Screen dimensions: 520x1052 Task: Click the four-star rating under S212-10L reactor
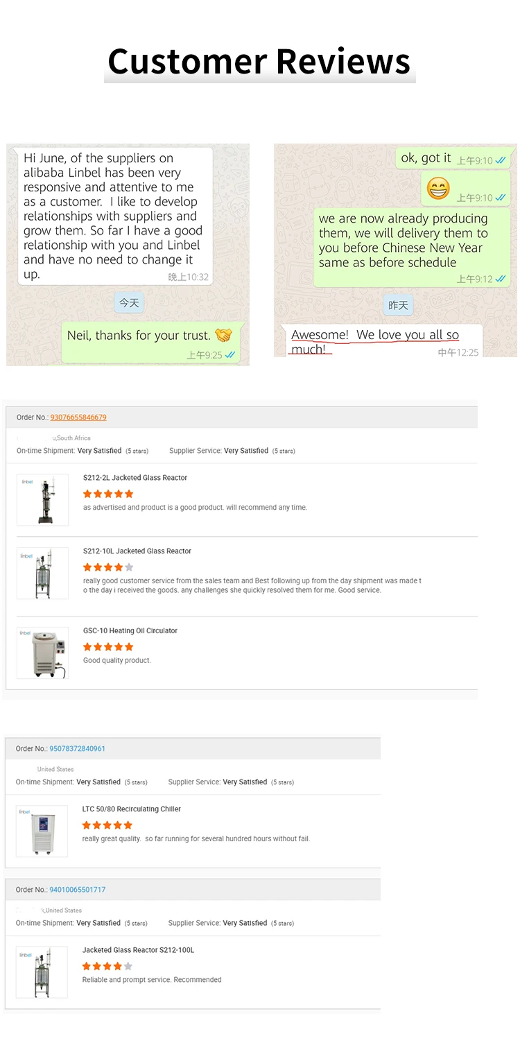108,567
